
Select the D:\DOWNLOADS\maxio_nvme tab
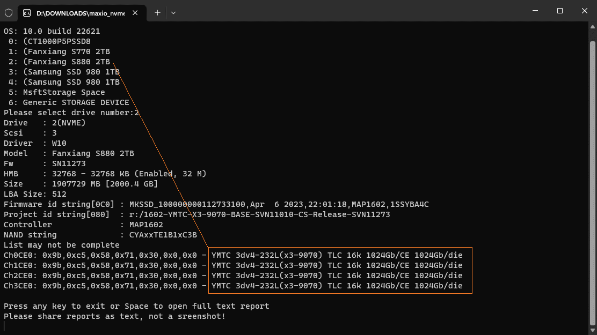pyautogui.click(x=81, y=13)
